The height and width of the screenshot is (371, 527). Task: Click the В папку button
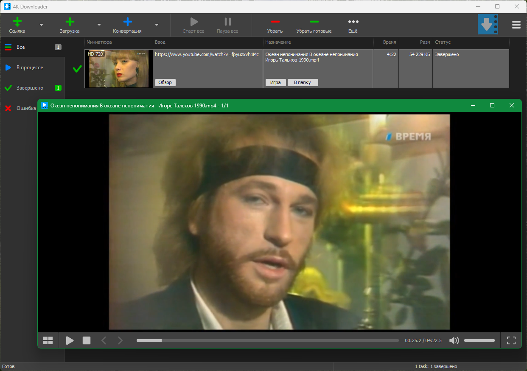pos(303,82)
